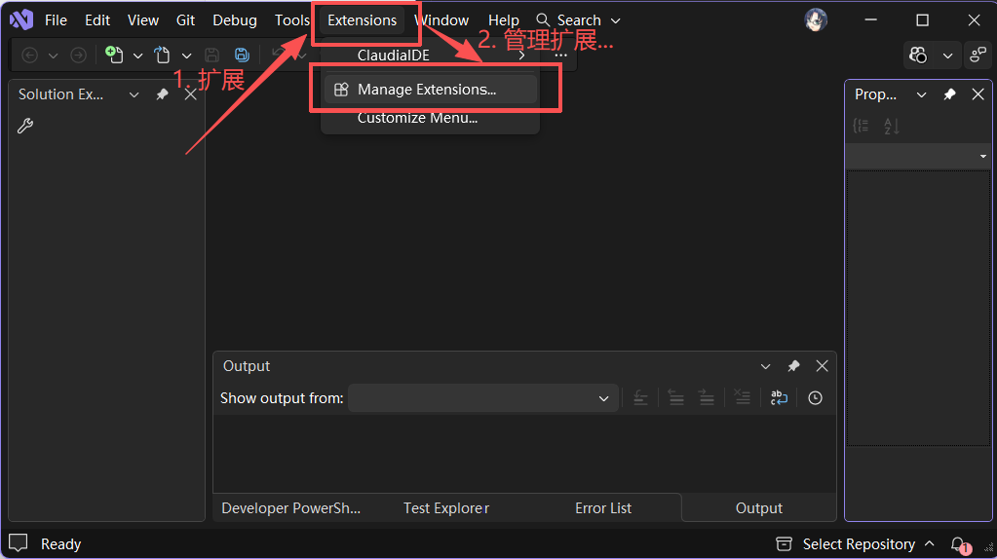Close the Properties panel
Screen dimensions: 997x559
click(978, 94)
